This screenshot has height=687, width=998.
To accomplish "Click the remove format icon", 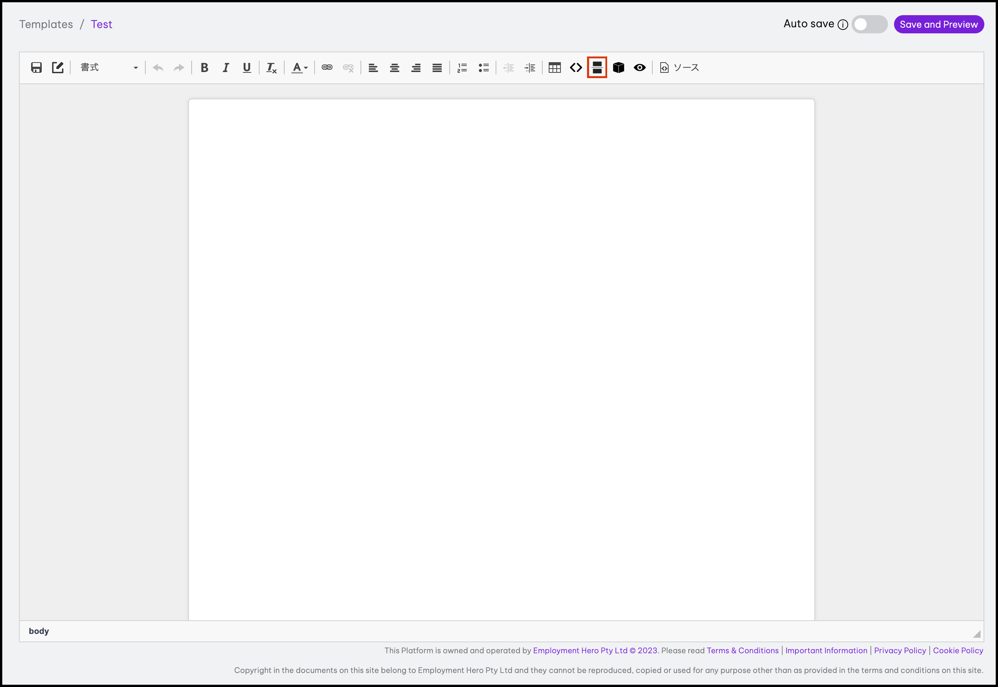I will (x=271, y=67).
